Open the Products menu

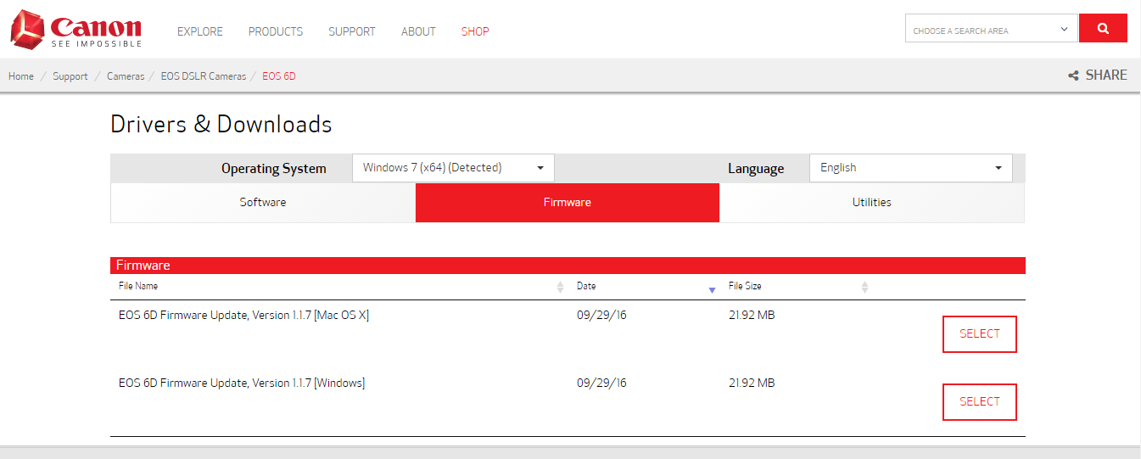pos(276,31)
